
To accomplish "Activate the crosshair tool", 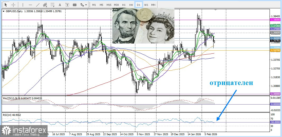I will pos(13,5).
